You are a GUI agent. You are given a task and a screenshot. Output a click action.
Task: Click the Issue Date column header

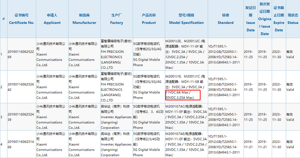tap(250, 19)
